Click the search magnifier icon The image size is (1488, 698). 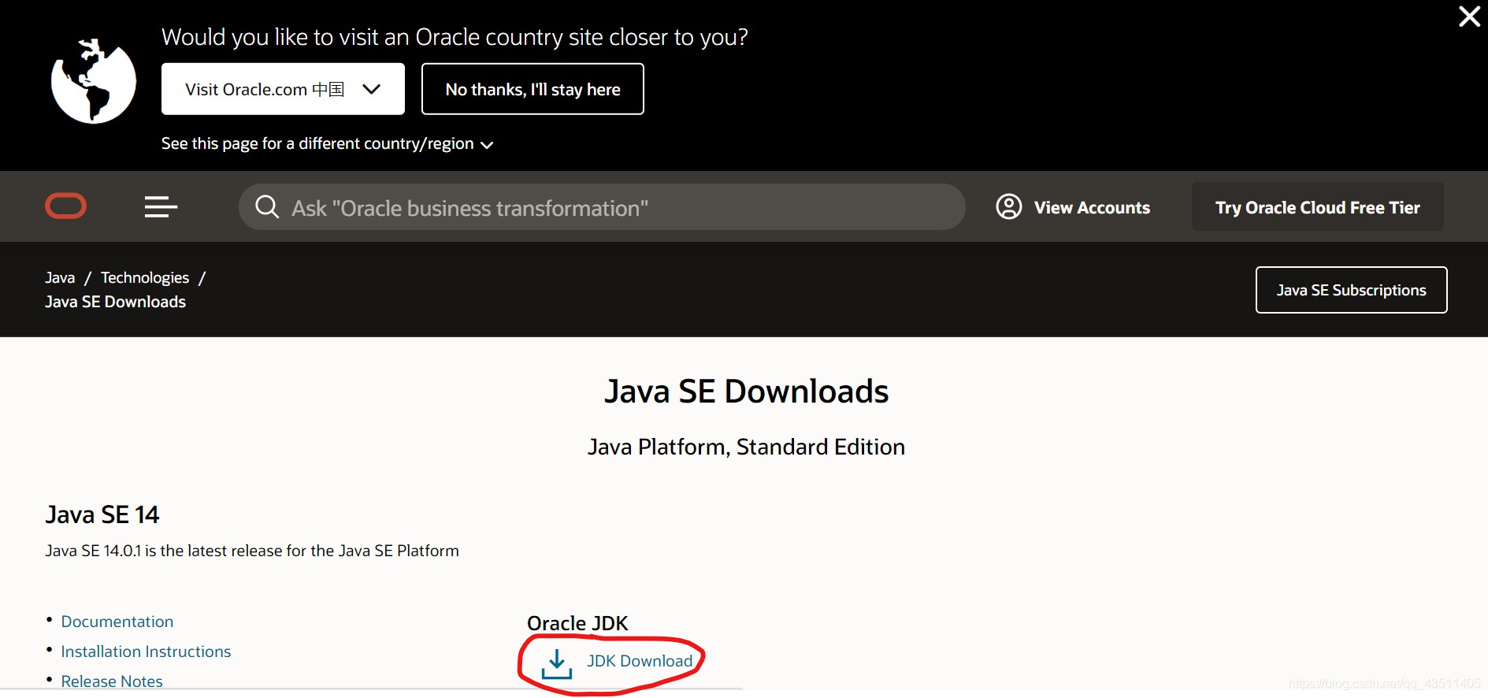tap(267, 207)
